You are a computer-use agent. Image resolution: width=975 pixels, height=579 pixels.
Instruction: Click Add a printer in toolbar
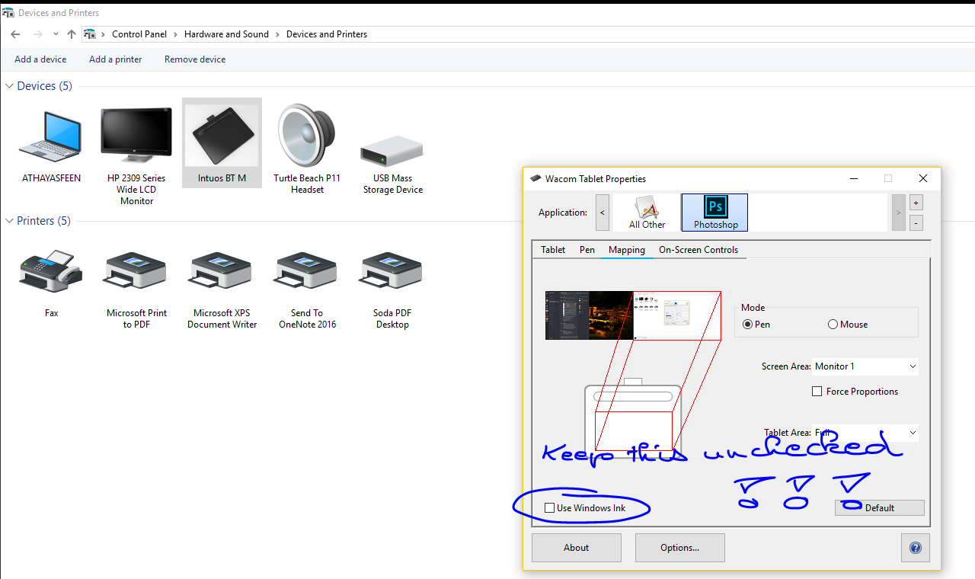tap(116, 59)
